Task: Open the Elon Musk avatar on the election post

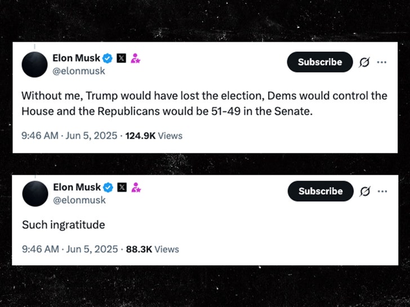Action: point(34,64)
